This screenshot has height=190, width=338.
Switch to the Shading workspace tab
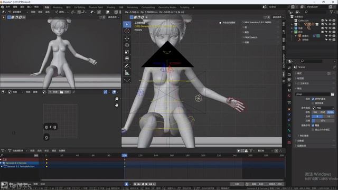click(111, 7)
